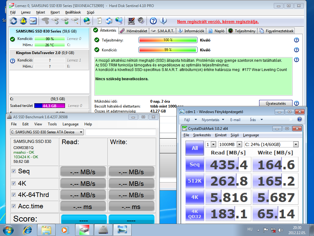
Task: Click the disk with green checkmark icon
Action: pyautogui.click(x=65, y=21)
